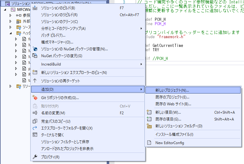Screen dimensions: 244x164
Task: Choose ソリューション フィルターとして保存
Action: 88,142
